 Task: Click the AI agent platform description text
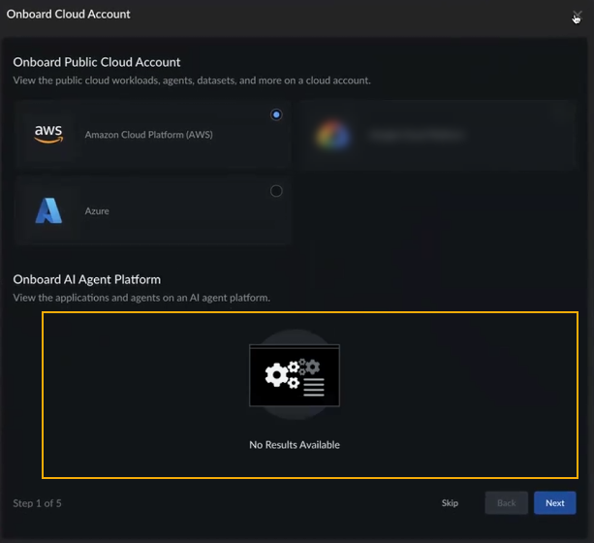141,298
